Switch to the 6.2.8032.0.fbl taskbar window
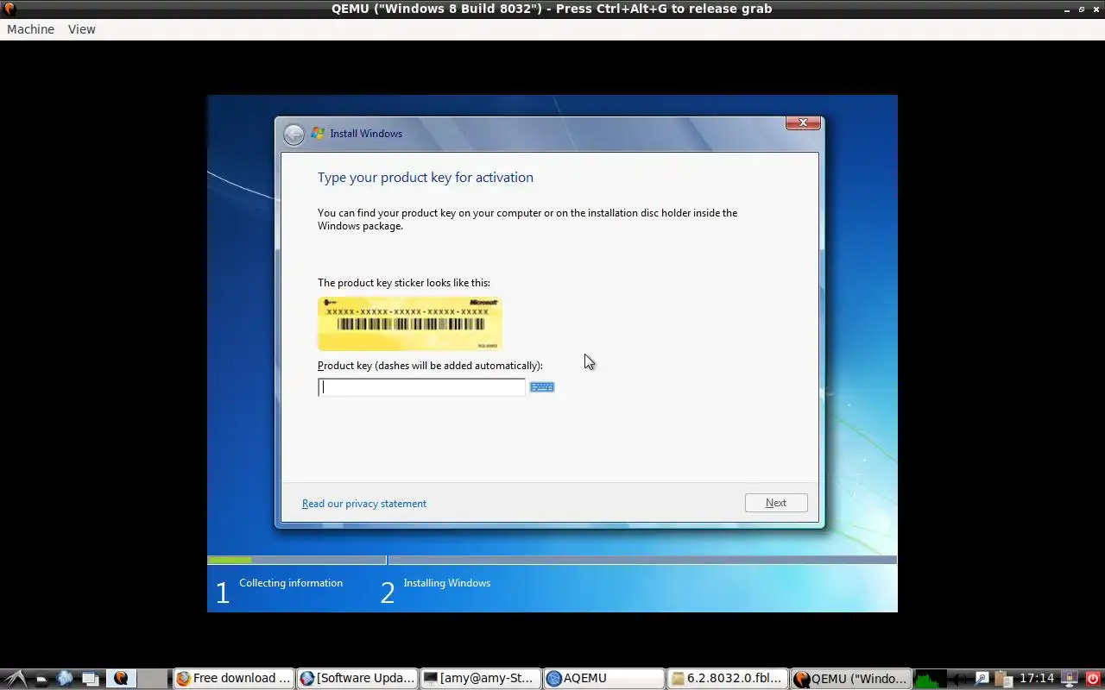 pyautogui.click(x=728, y=678)
